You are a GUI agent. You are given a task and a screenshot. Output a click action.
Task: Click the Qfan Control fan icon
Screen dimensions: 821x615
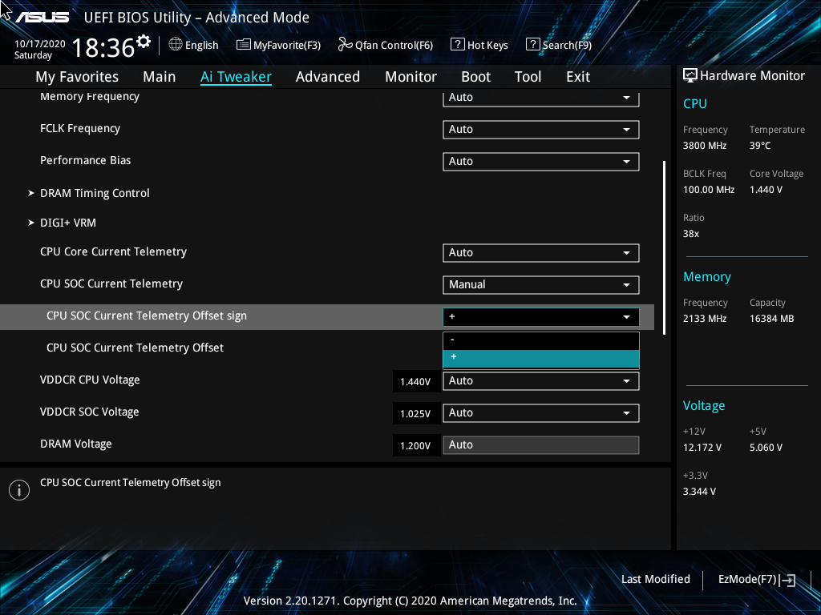click(x=345, y=45)
